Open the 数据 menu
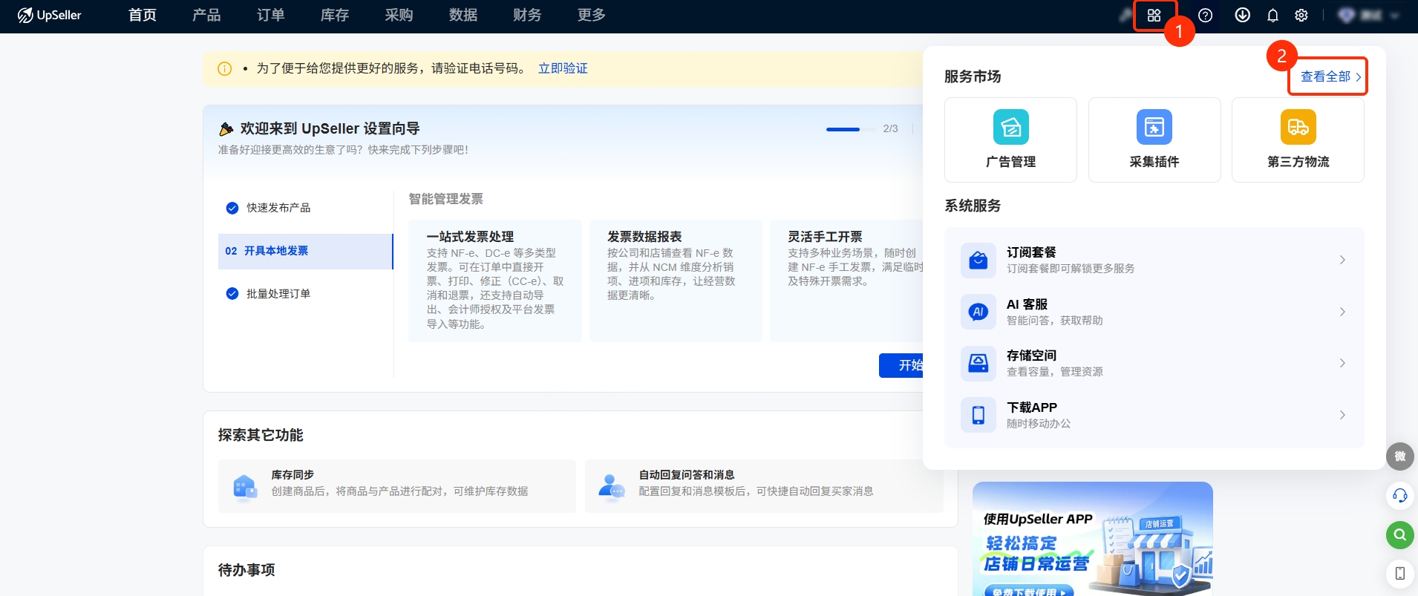The height and width of the screenshot is (596, 1418). [463, 16]
